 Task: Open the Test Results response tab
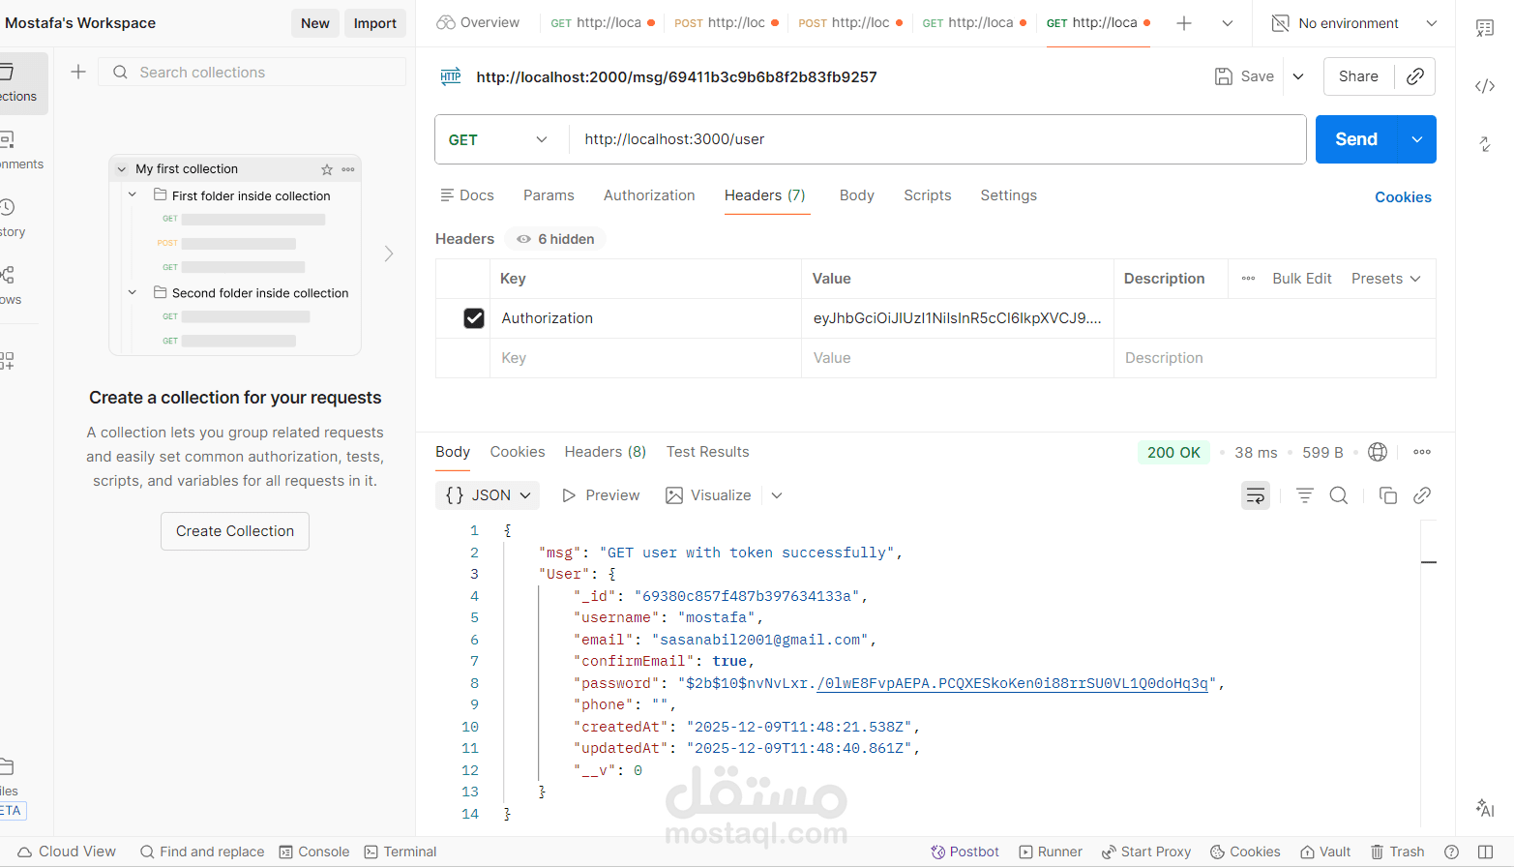pyautogui.click(x=707, y=452)
